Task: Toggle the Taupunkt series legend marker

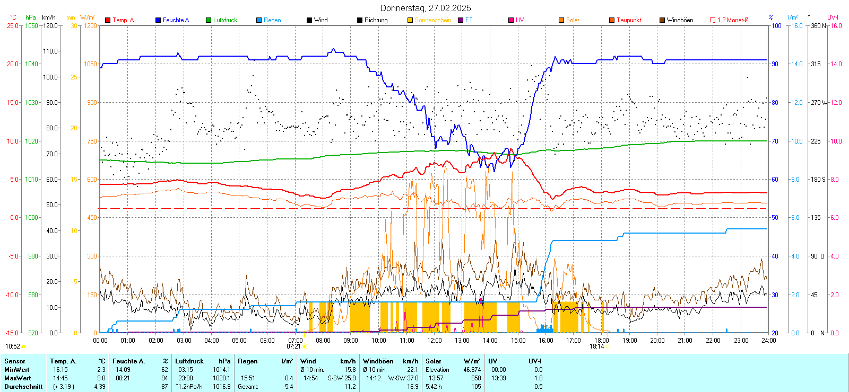Action: tap(612, 20)
